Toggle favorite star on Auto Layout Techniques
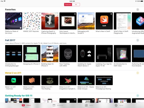This screenshot has height=108, width=144. click(75, 14)
